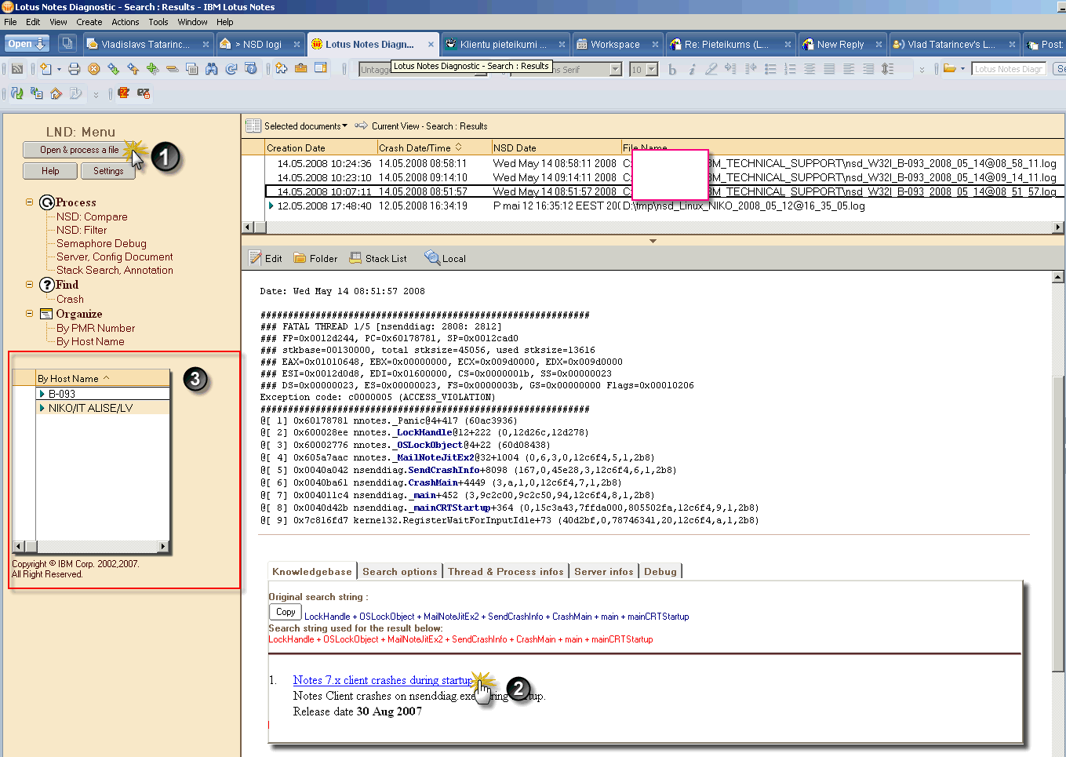Select NSD: Compare in the Process tree
Viewport: 1066px width, 757px height.
[92, 217]
